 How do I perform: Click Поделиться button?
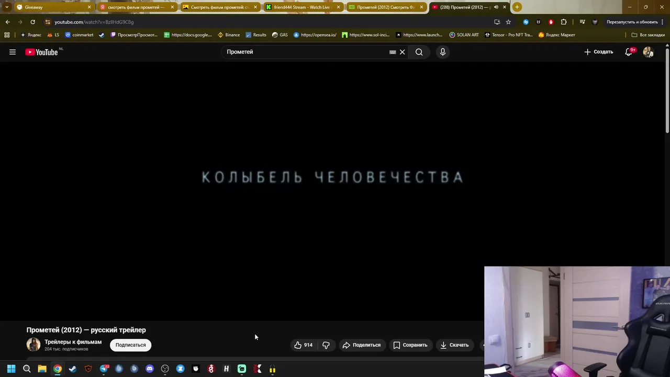coord(362,345)
